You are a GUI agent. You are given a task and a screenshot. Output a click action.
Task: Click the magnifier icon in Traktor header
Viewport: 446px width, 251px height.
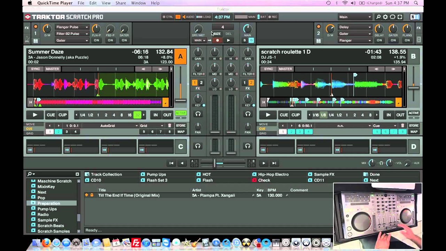tap(378, 17)
